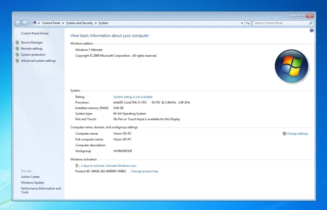
Task: Open Control Panel Home in the sidebar
Action: click(x=35, y=33)
